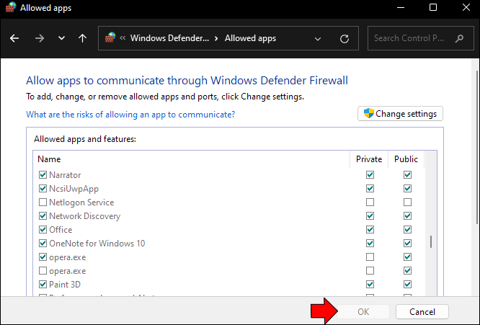Click the firewall icon in address bar
480x325 pixels.
(x=111, y=38)
